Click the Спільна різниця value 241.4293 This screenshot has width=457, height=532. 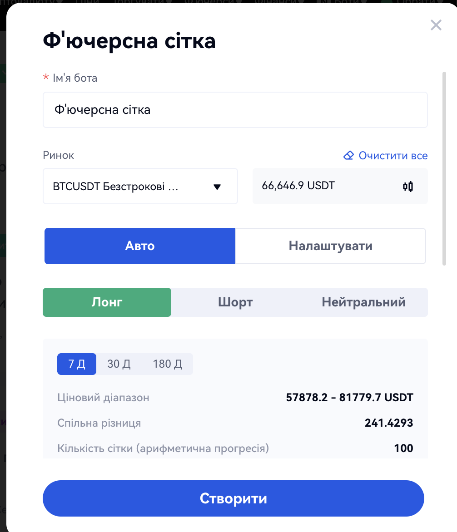(x=388, y=424)
